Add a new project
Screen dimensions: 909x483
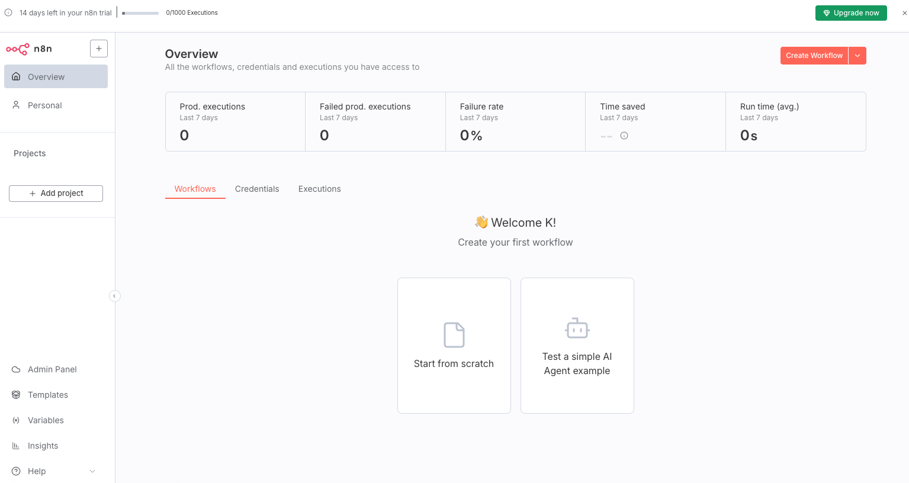(56, 193)
